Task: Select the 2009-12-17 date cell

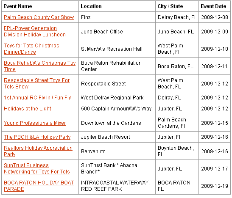Action: pyautogui.click(x=215, y=168)
